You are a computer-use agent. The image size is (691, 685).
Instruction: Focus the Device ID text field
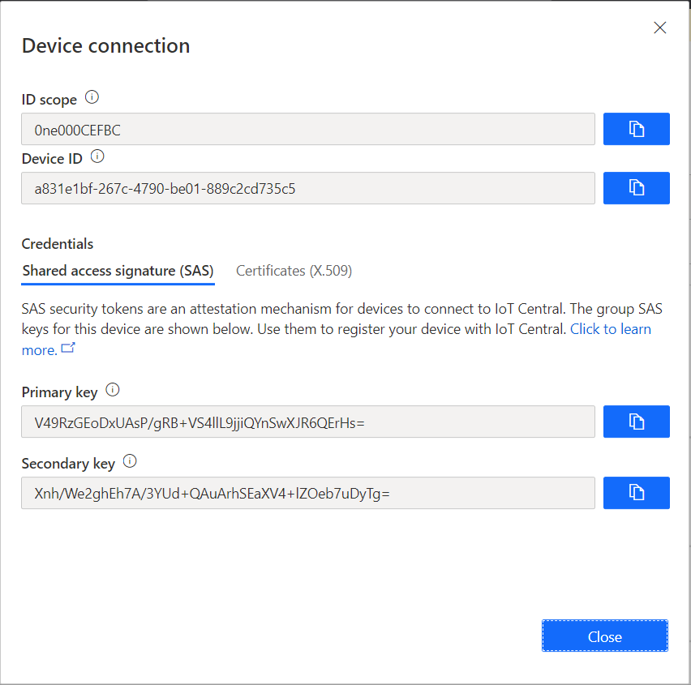[x=308, y=188]
